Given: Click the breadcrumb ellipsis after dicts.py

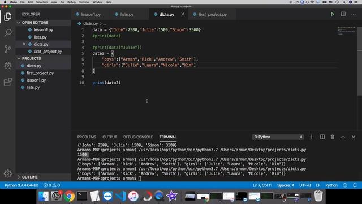Looking at the screenshot, I should (105, 24).
